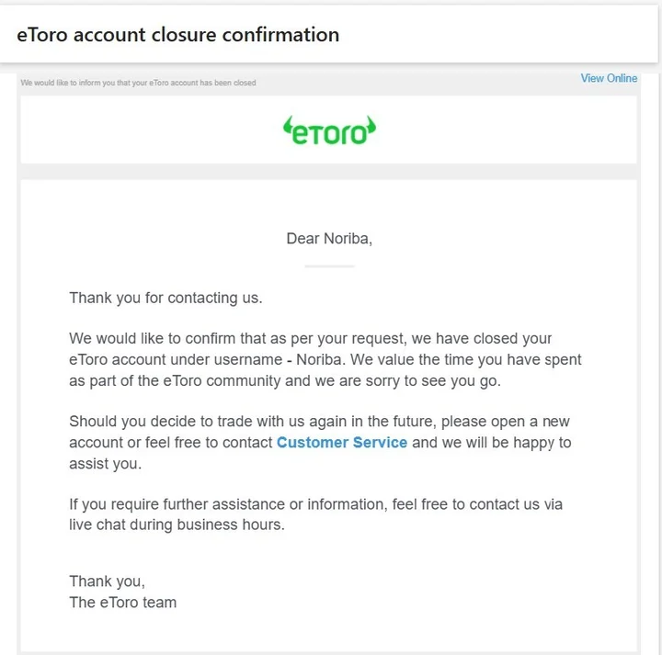Click the green eToro logo
Viewport: 662px width, 655px height.
329,131
